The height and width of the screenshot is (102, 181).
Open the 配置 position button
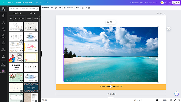77,8
